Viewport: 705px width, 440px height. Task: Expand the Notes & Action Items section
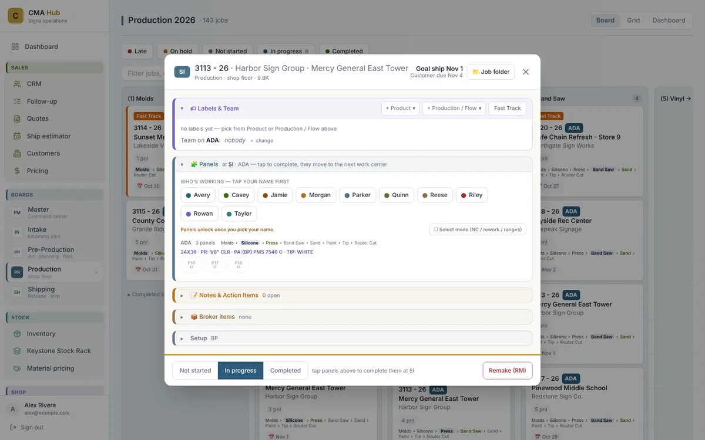click(182, 296)
